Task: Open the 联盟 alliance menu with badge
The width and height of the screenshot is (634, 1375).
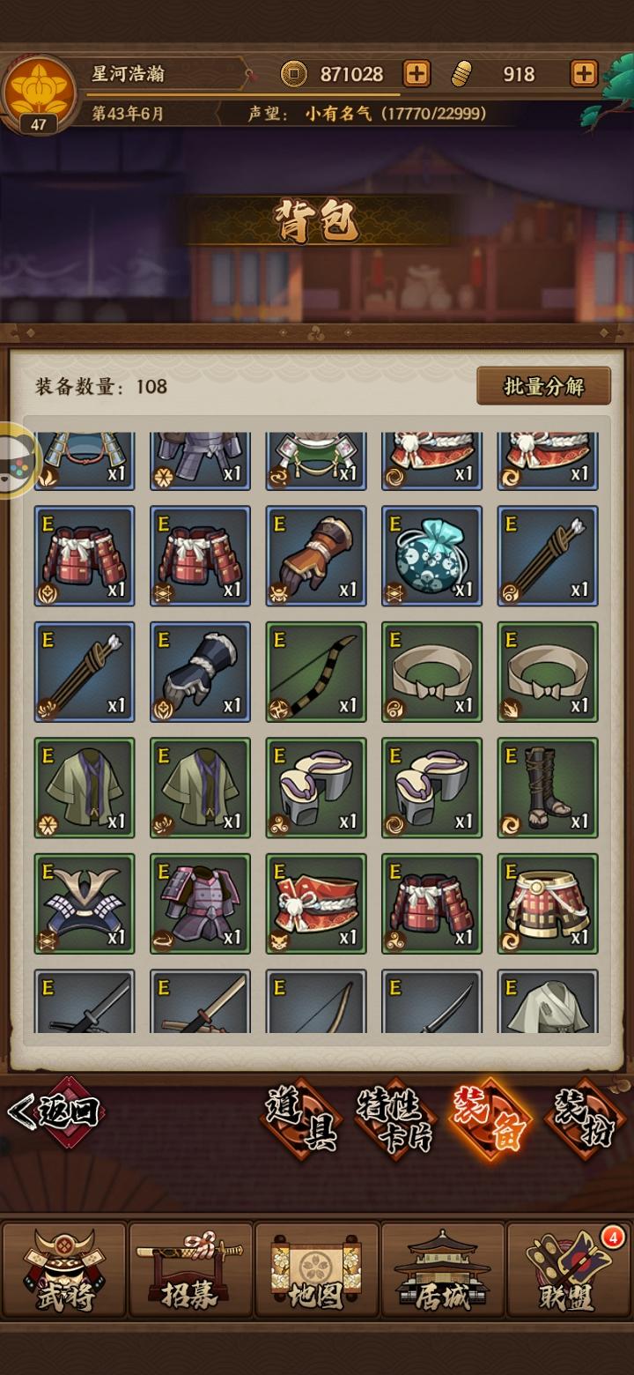Action: [x=569, y=1270]
